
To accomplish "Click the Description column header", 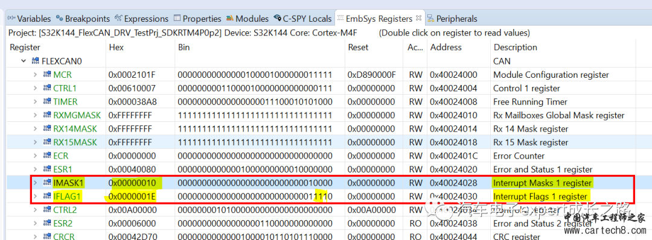I will pyautogui.click(x=515, y=47).
